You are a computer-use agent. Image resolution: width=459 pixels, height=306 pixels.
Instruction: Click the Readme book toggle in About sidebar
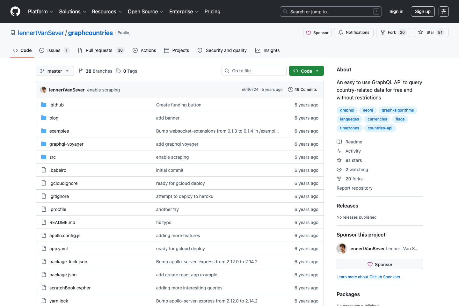339,142
